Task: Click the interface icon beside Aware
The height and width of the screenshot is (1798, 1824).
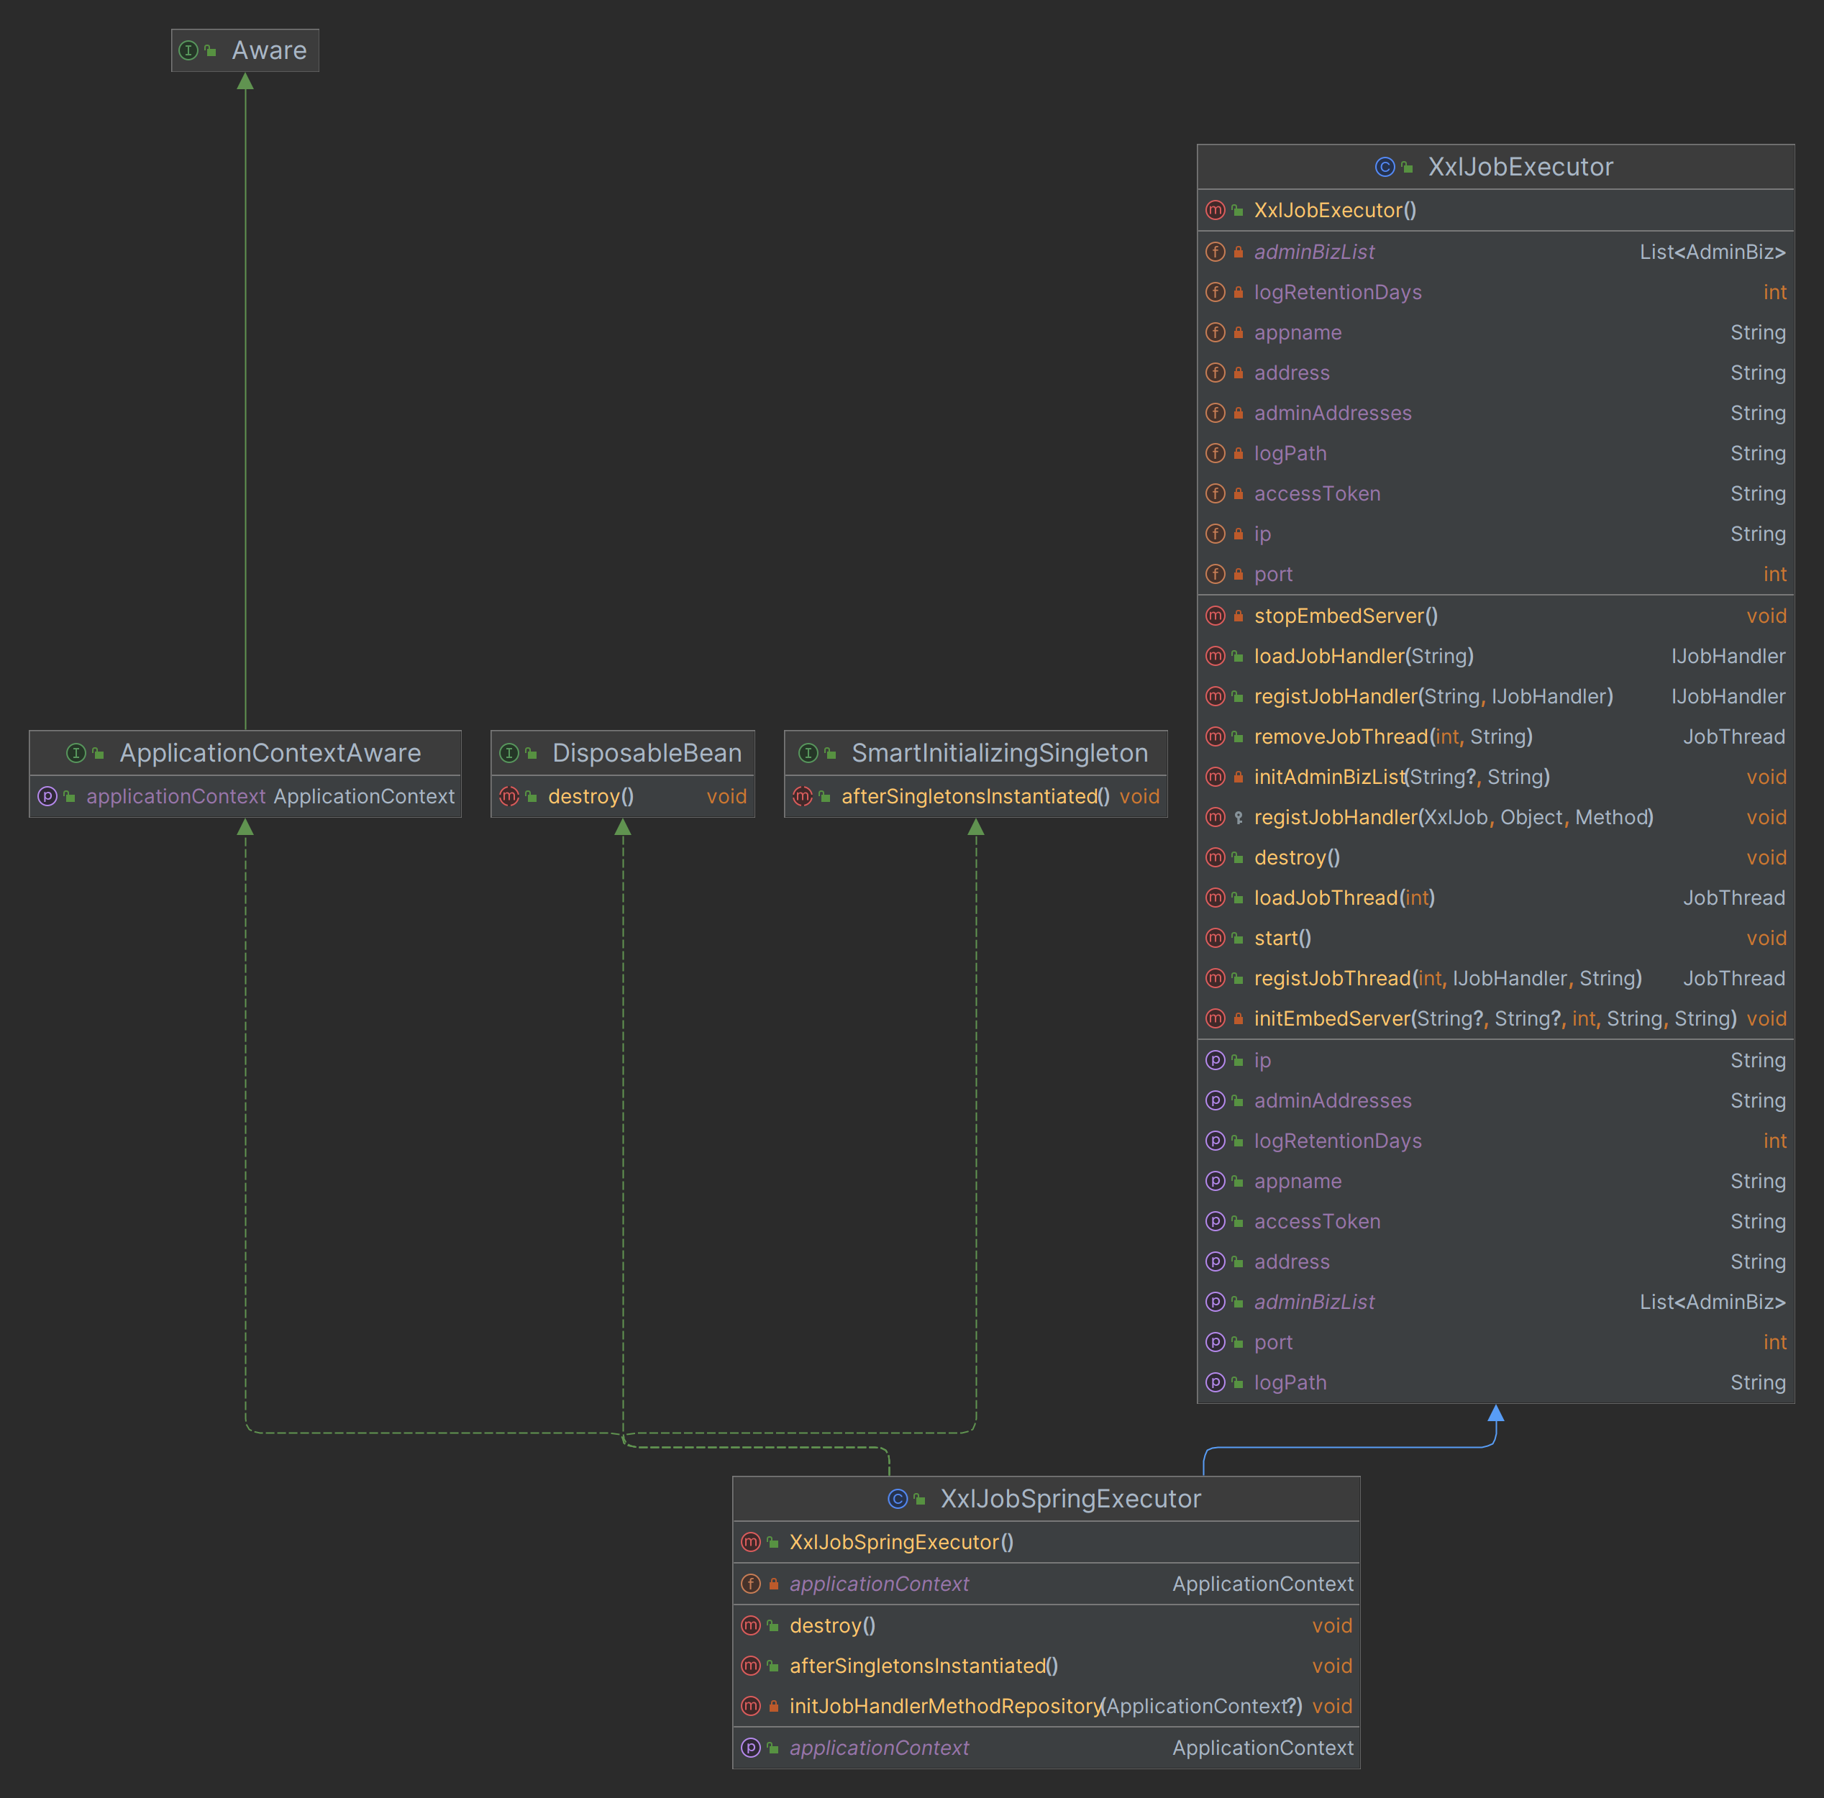Action: [188, 50]
